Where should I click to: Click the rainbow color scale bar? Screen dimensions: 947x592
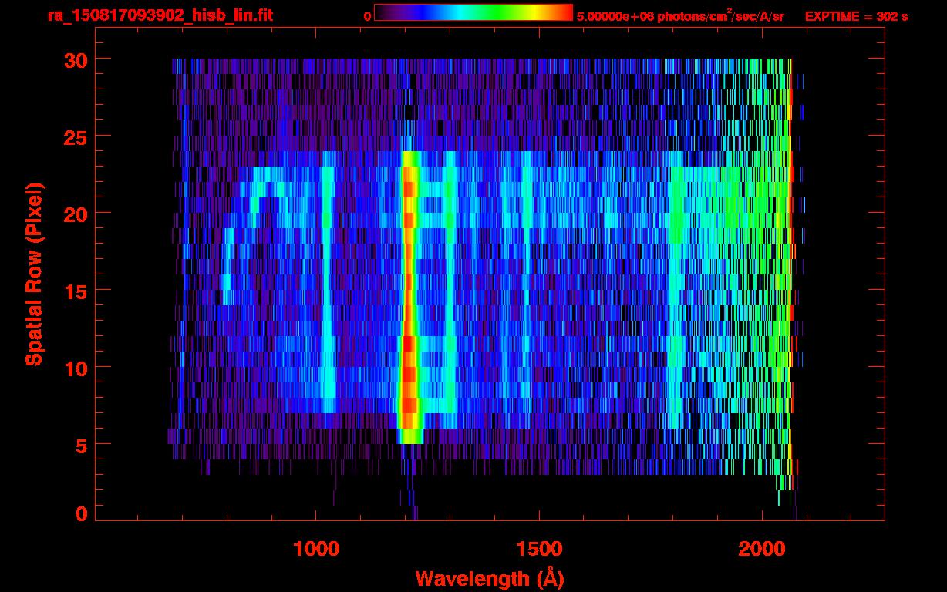pyautogui.click(x=473, y=12)
